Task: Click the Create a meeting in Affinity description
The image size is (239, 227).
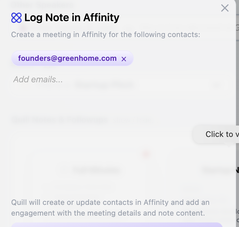Action: pos(106,34)
